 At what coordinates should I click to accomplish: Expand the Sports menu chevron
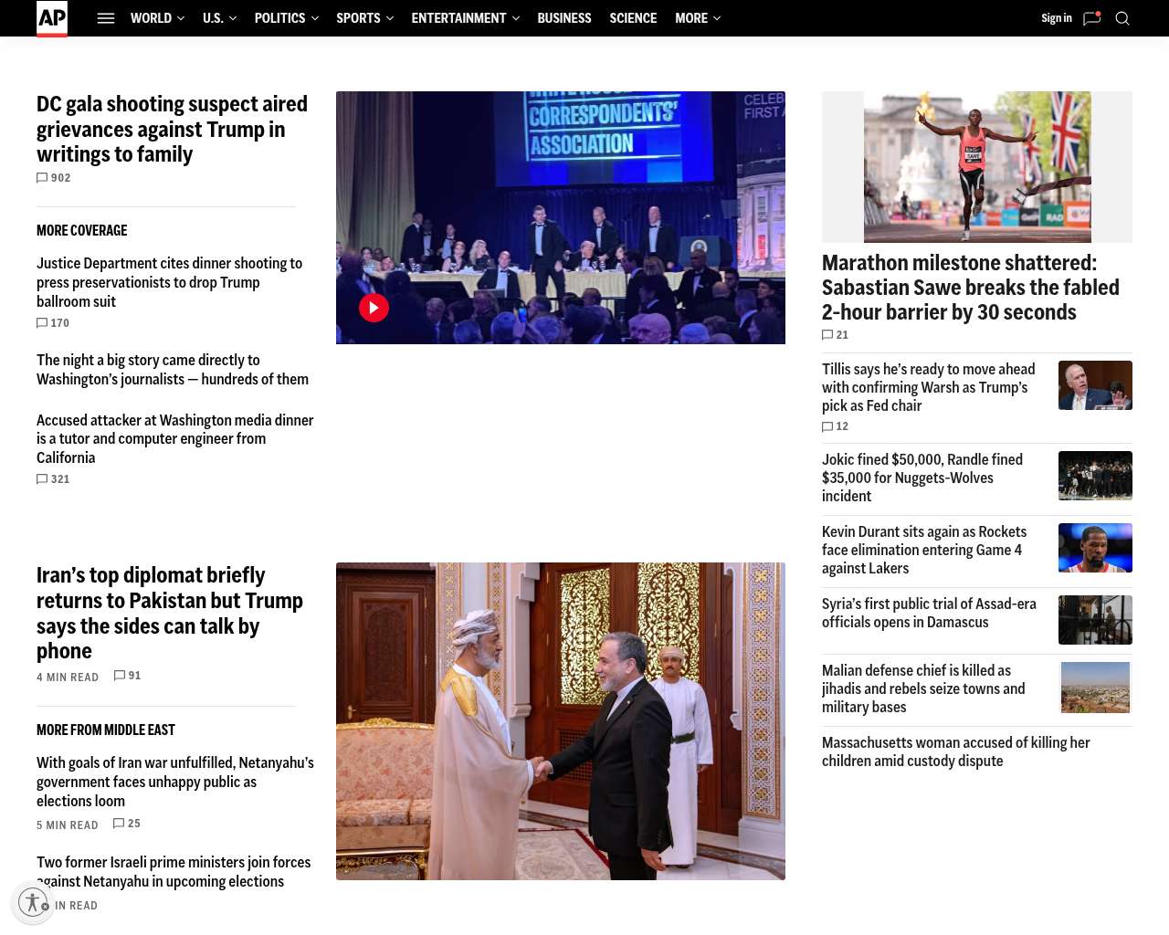click(390, 18)
